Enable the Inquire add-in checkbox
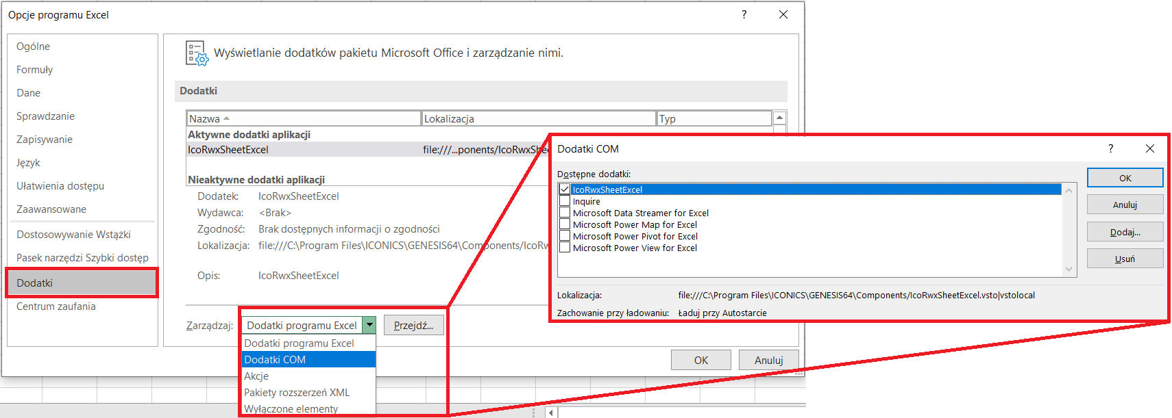The image size is (1172, 418). (565, 201)
